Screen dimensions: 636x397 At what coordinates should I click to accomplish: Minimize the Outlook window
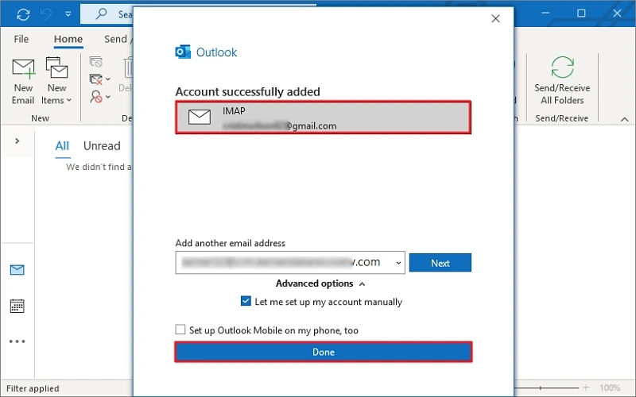pyautogui.click(x=545, y=13)
